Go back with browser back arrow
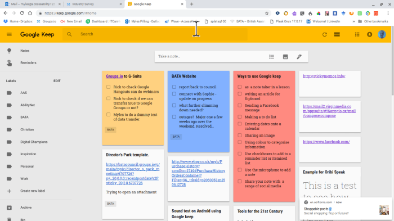The height and width of the screenshot is (221, 394). click(x=6, y=13)
